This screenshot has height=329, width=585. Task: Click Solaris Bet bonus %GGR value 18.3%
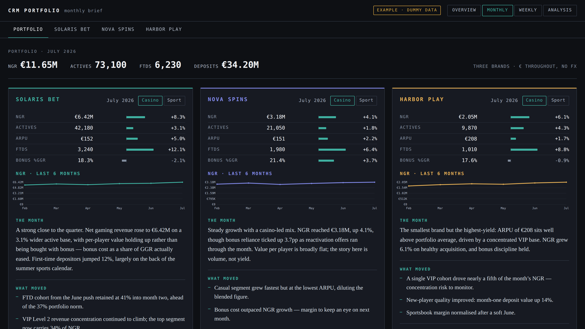pyautogui.click(x=85, y=160)
